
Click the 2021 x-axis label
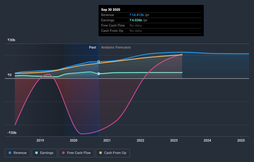107,140
